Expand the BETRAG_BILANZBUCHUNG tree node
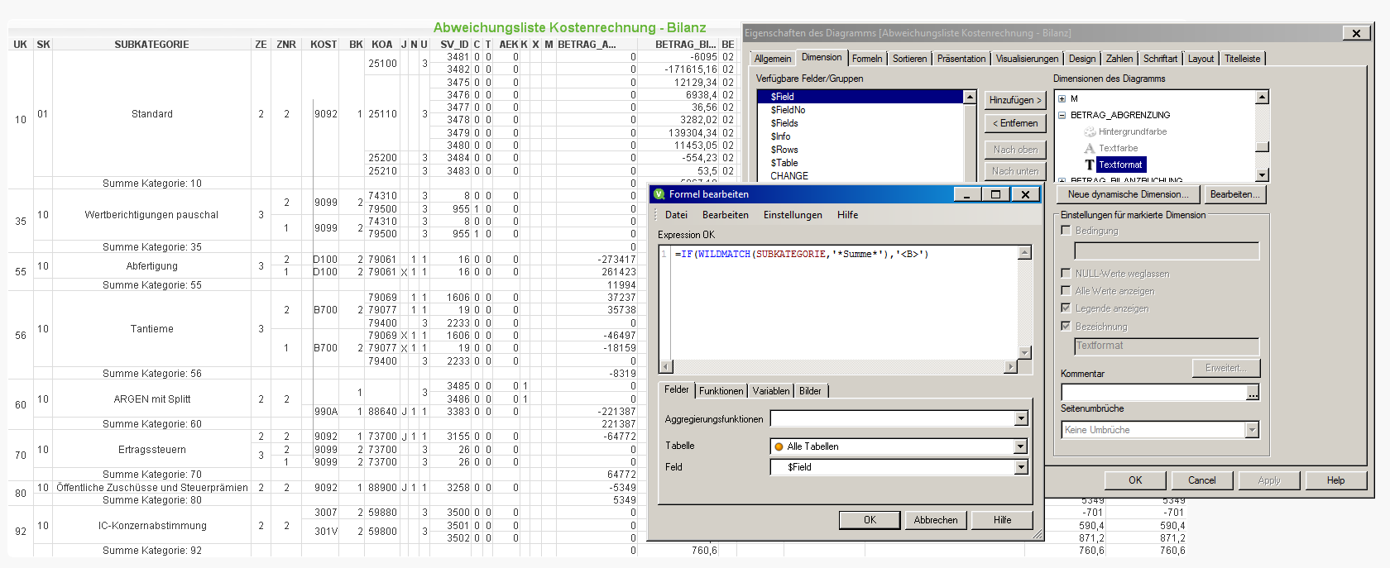This screenshot has width=1390, height=568. 1062,180
